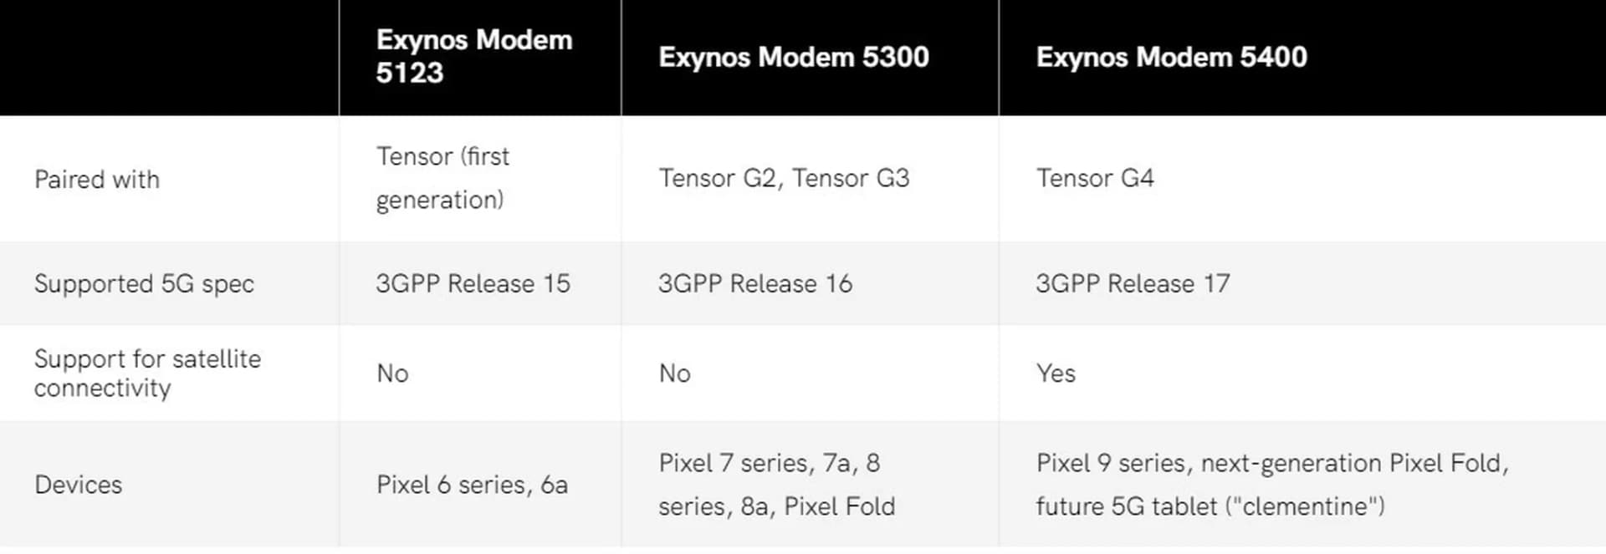Select the "Yes" satellite connectivity cell
Viewport: 1606px width, 554px height.
pyautogui.click(x=1056, y=374)
